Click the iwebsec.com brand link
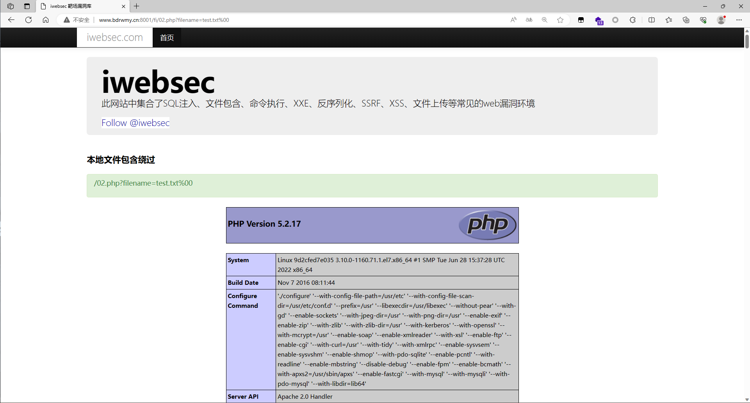 click(x=115, y=37)
